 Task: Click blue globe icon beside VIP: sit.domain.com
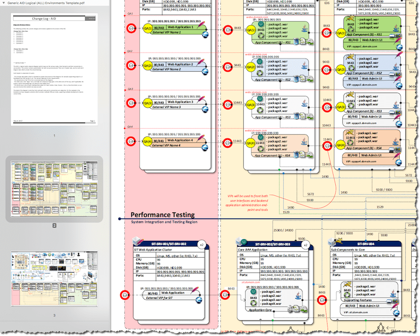pos(396,312)
